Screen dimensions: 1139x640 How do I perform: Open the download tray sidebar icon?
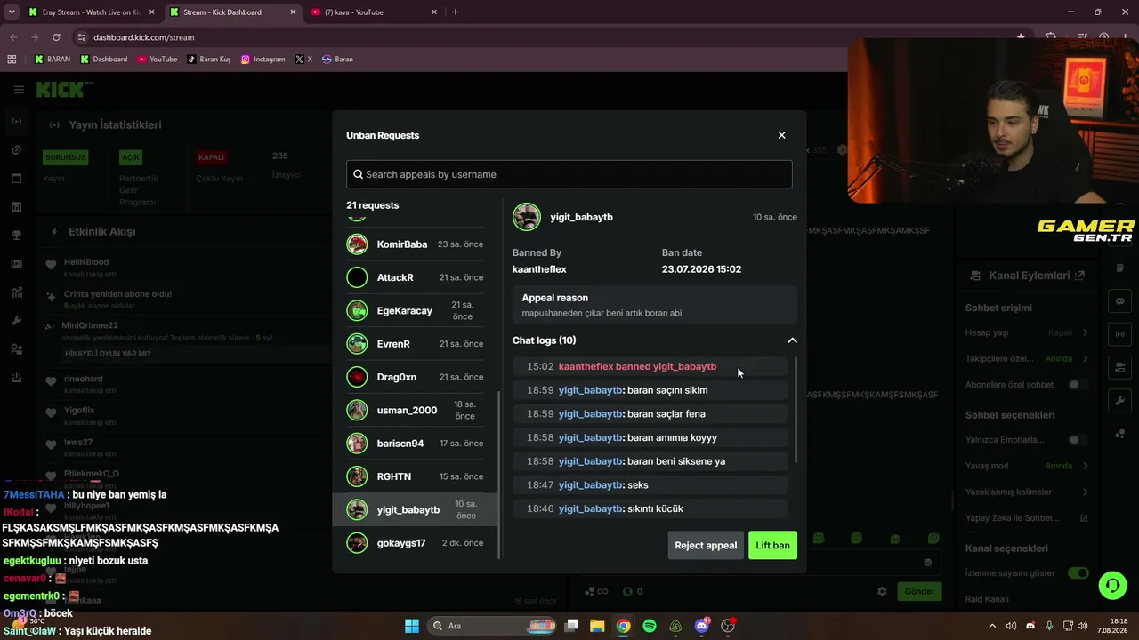point(16,378)
